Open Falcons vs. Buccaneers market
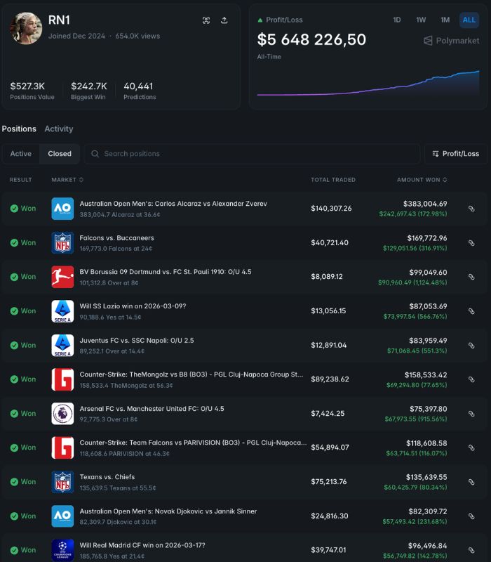The height and width of the screenshot is (562, 491). [x=116, y=238]
